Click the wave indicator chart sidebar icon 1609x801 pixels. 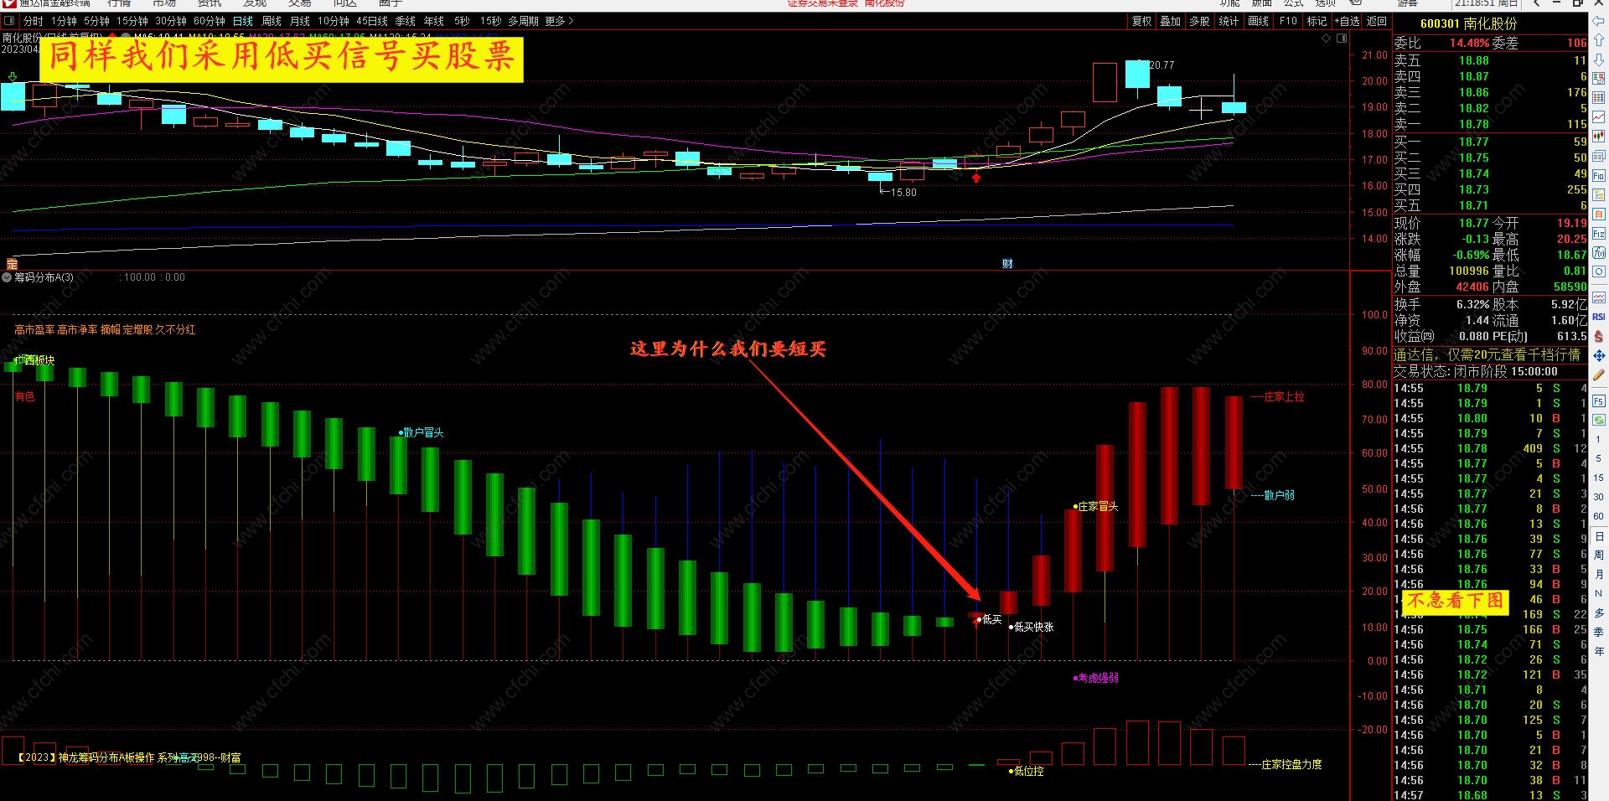tap(1598, 297)
